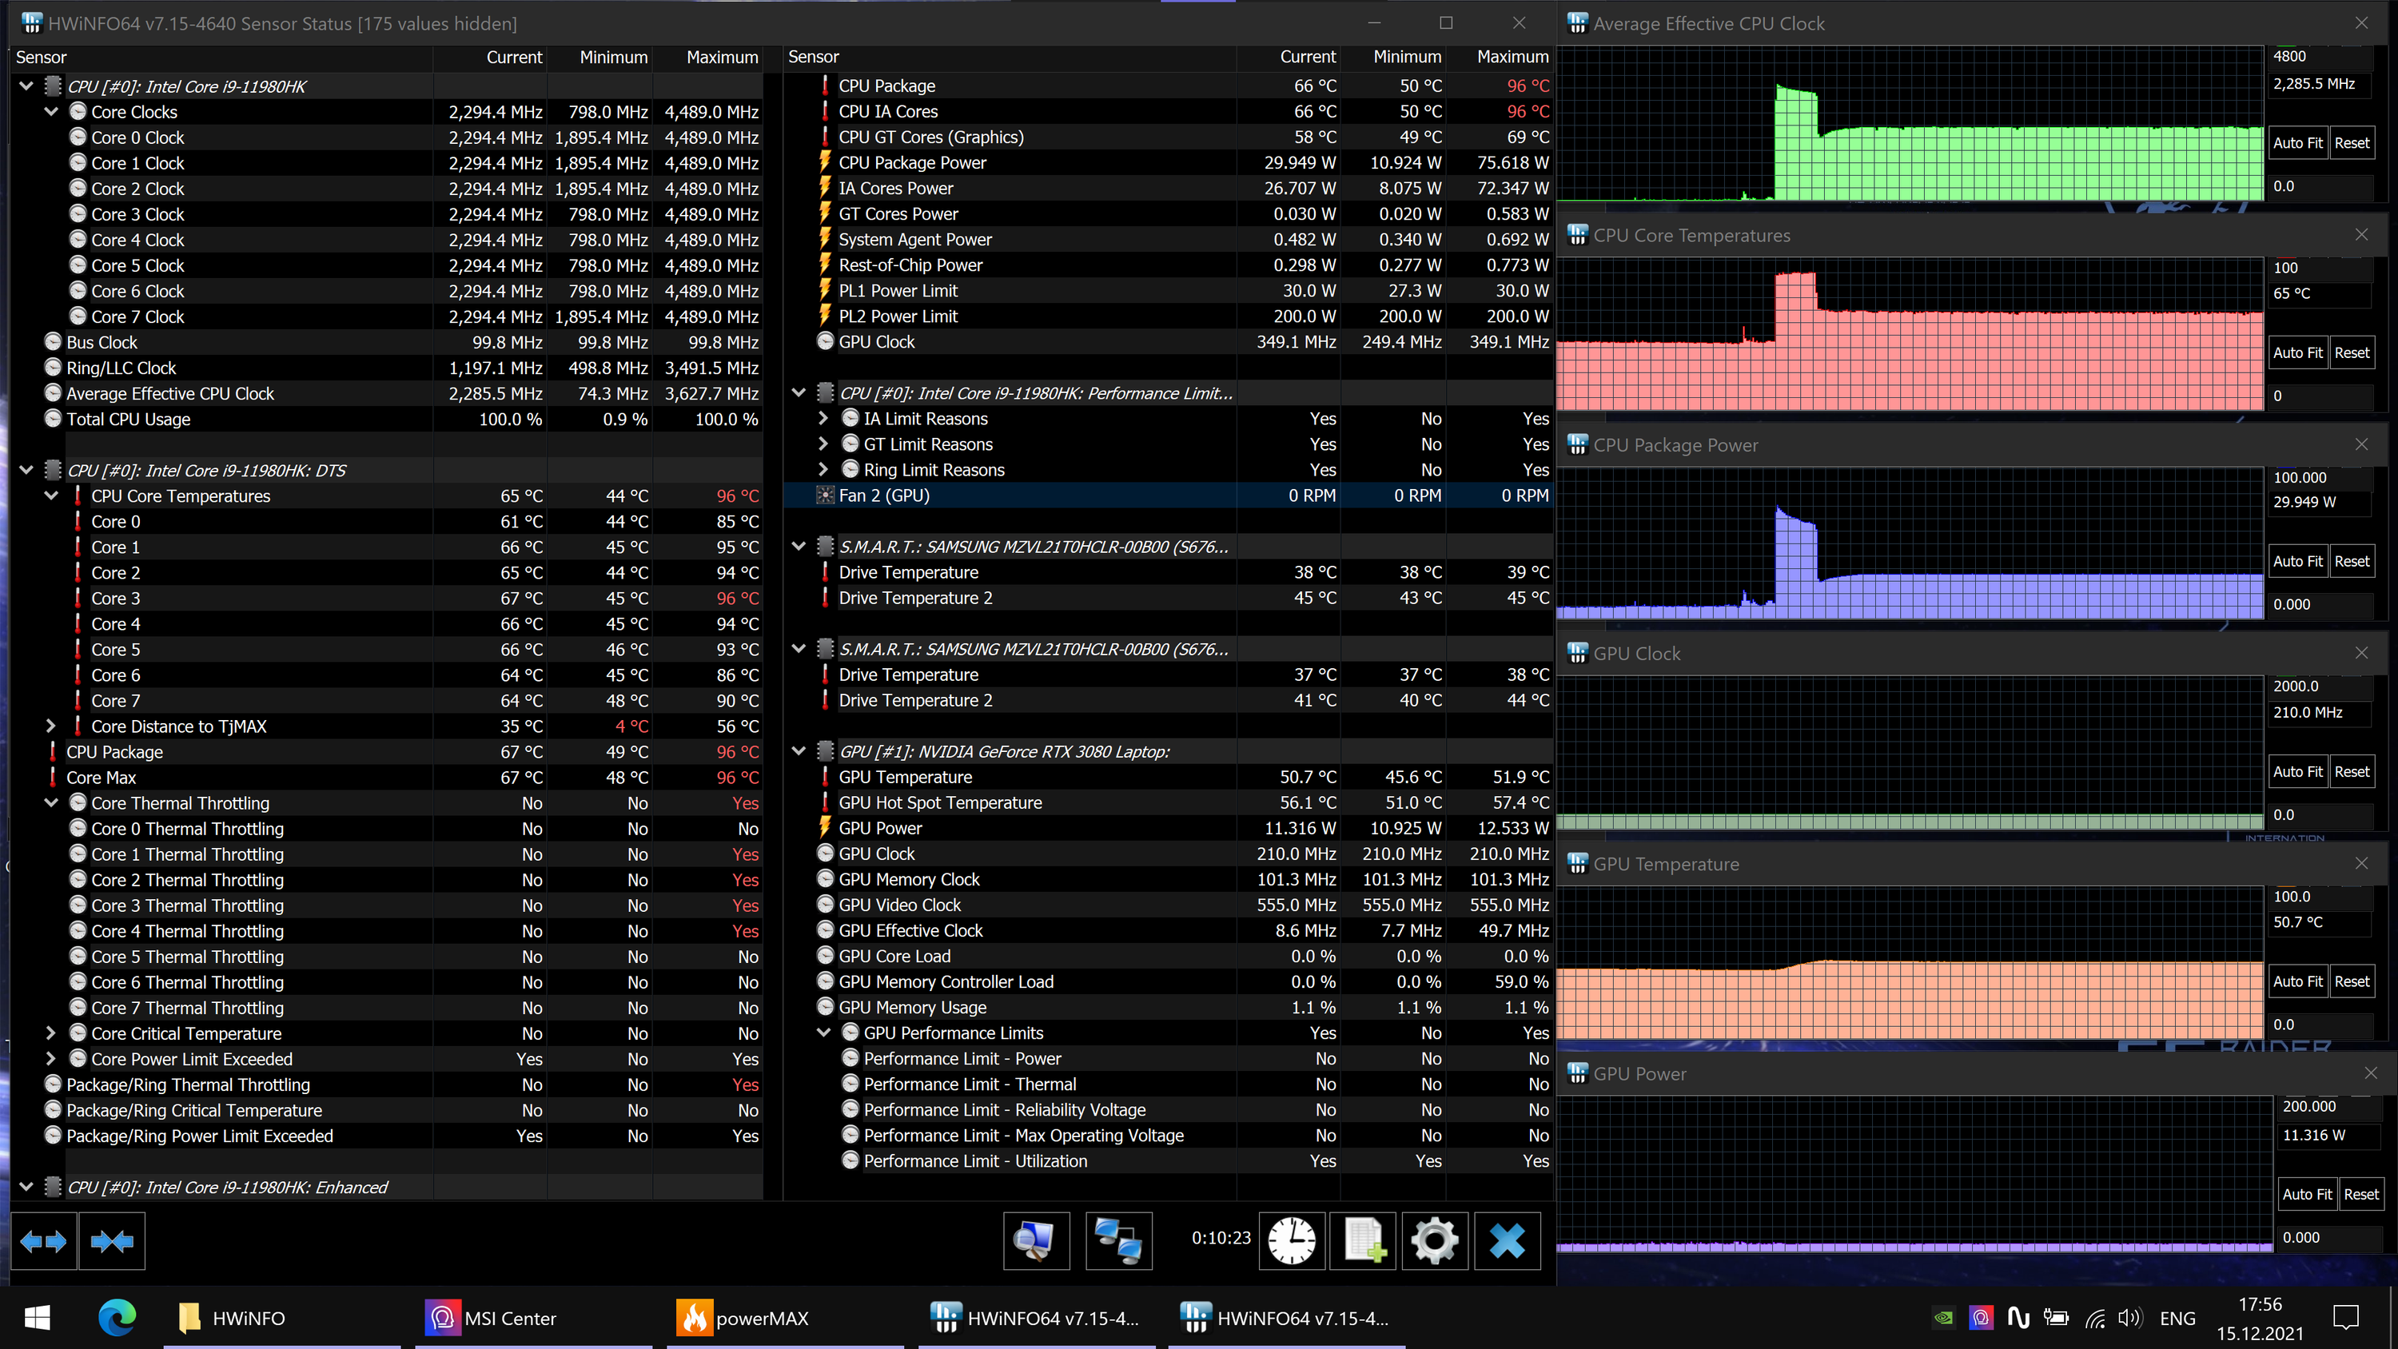
Task: Collapse NVIDIA GeForce RTX 3080 section
Action: [x=798, y=751]
